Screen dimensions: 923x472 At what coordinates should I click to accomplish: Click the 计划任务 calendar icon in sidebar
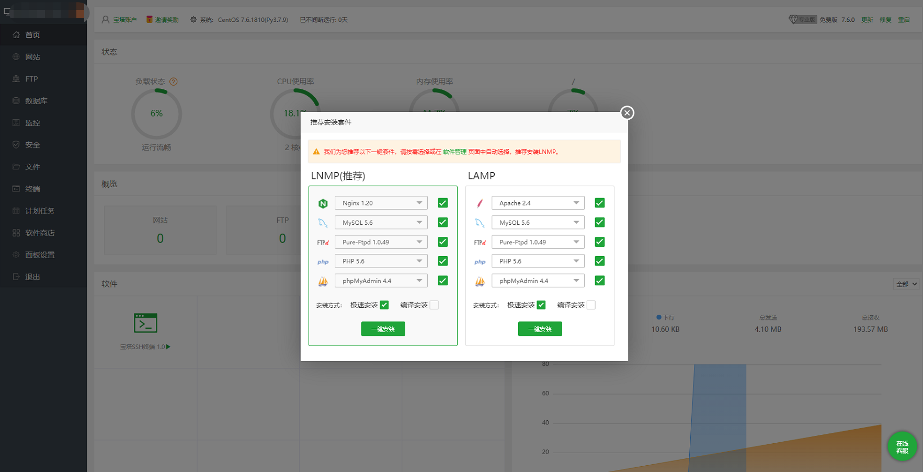click(16, 211)
